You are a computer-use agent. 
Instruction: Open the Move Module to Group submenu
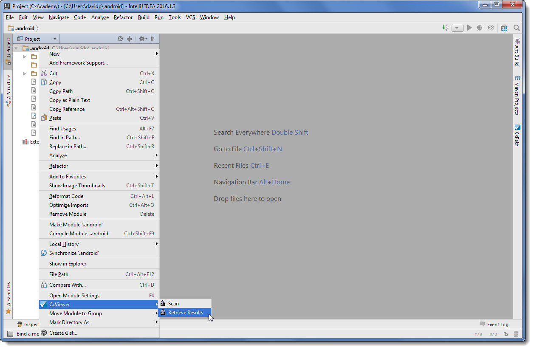click(99, 313)
